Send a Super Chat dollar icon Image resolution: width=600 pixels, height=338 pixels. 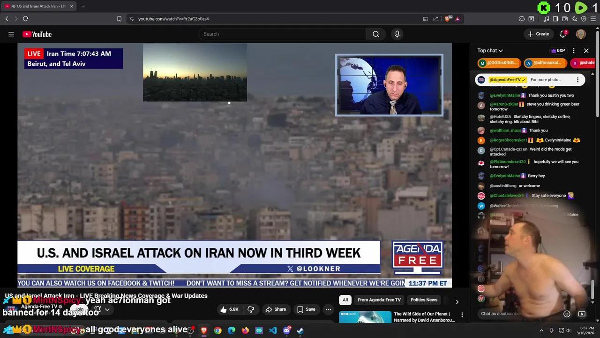[x=582, y=314]
